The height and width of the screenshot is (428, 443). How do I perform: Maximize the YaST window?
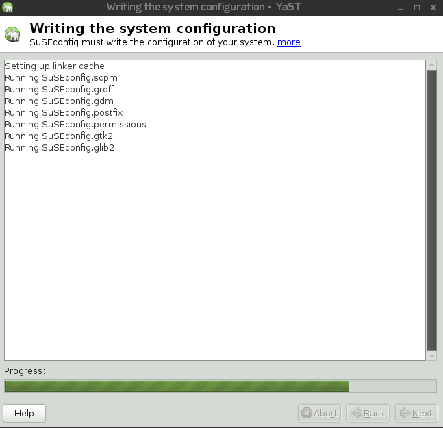417,8
